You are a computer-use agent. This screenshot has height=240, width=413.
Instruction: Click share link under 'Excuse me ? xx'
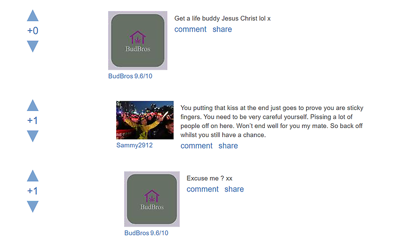tap(234, 189)
